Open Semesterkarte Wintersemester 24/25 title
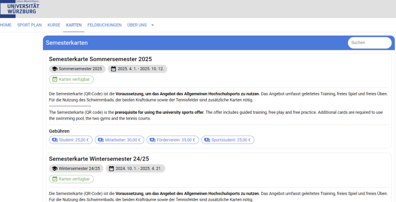 (x=99, y=159)
